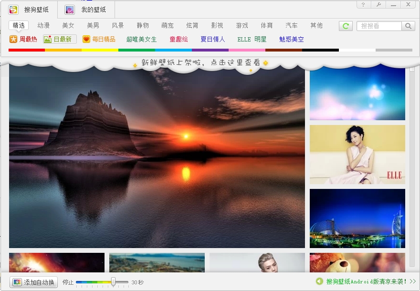Filter by light blue color swatch
This screenshot has height=291, width=420.
pos(173,50)
